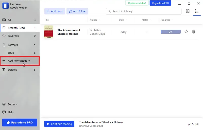
Task: Open the Favorites category
Action: coord(20,36)
